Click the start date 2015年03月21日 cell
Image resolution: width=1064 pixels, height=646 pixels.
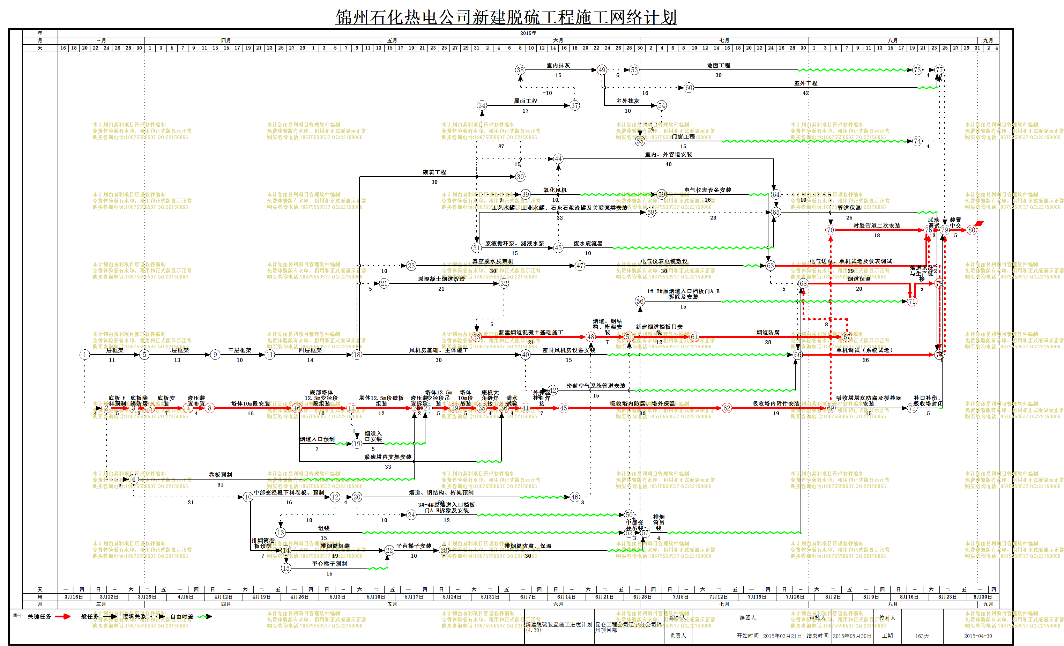click(x=782, y=636)
